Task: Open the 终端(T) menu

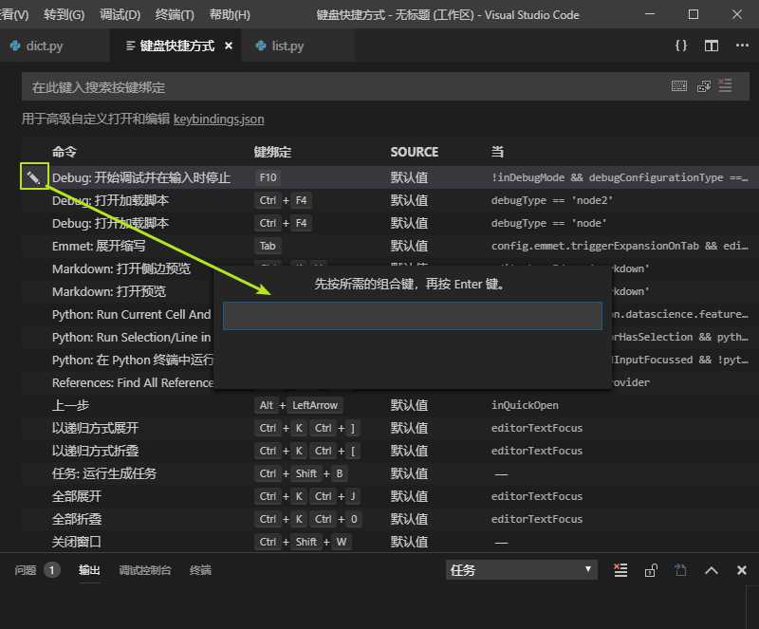Action: pyautogui.click(x=175, y=15)
